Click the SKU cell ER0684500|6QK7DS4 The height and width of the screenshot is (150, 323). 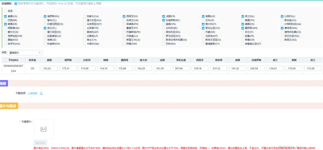13,68
